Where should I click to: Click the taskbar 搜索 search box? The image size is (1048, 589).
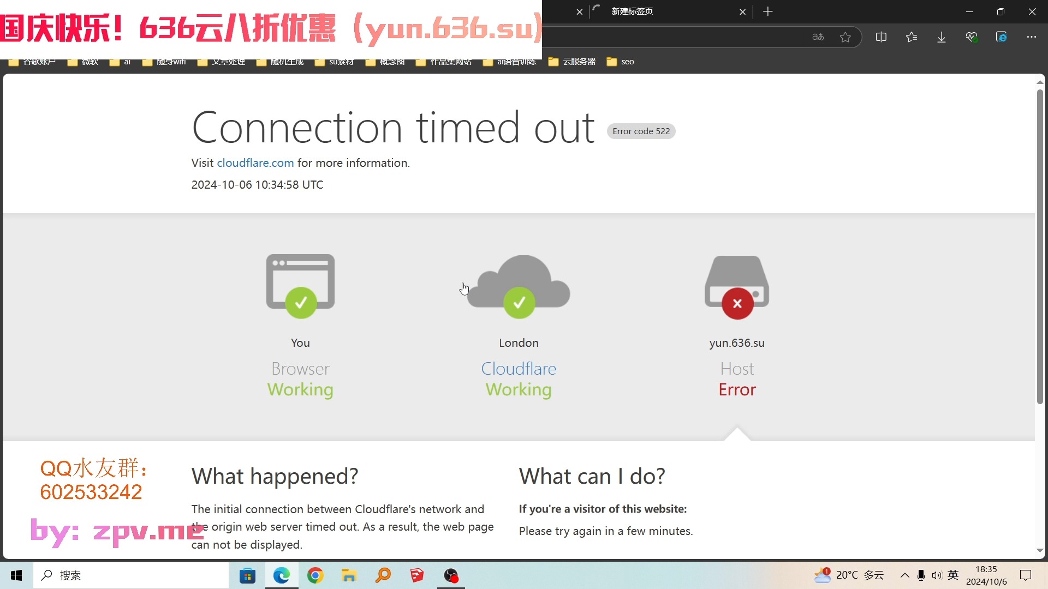click(131, 575)
